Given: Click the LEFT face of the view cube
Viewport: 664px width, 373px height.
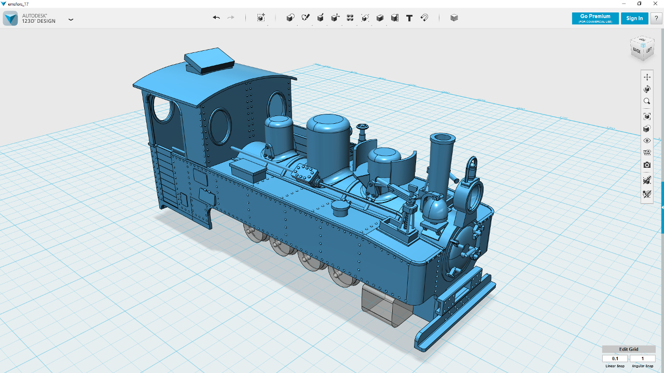Looking at the screenshot, I should [649, 49].
